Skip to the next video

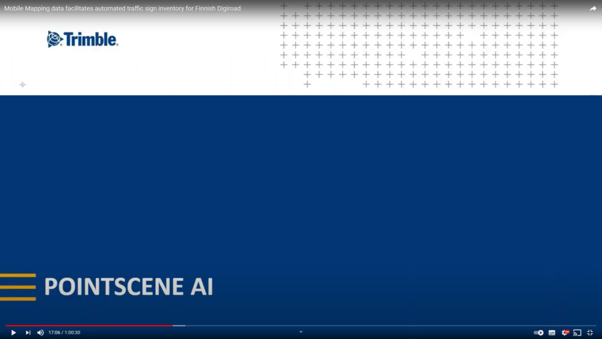[28, 333]
